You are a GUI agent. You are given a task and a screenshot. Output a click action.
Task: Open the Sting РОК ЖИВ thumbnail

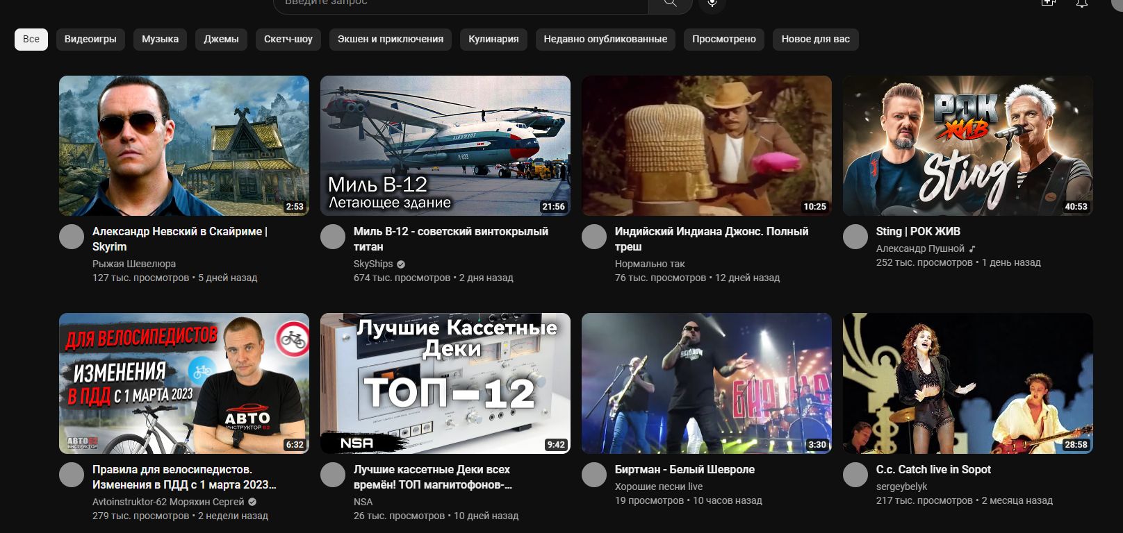click(x=968, y=146)
